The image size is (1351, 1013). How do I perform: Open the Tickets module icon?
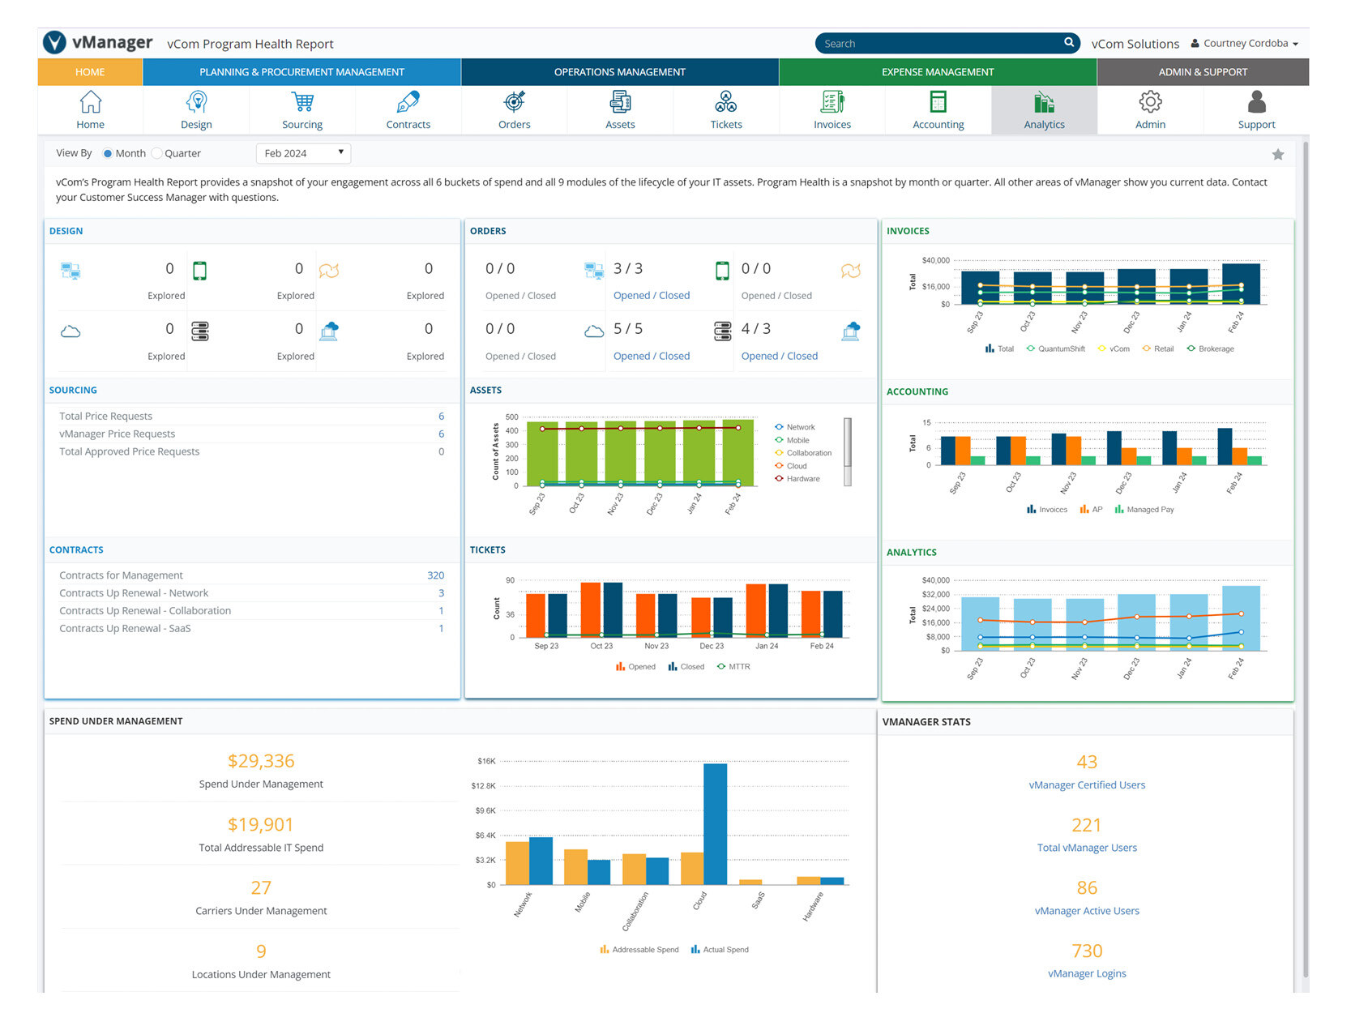click(725, 103)
